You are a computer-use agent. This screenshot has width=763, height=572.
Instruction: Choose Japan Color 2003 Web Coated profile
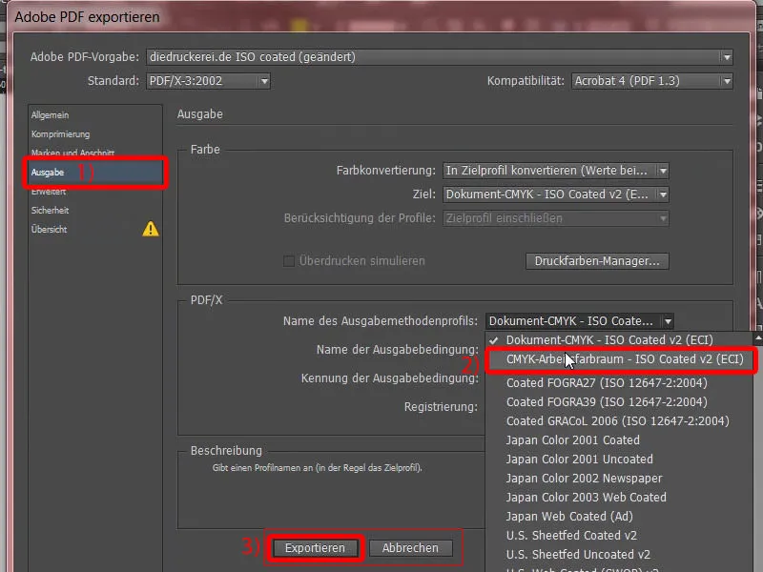[586, 497]
